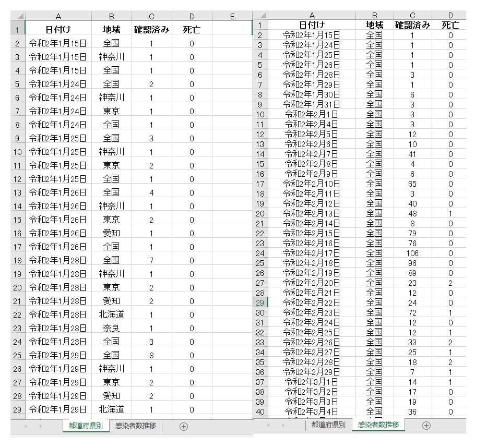Select confirmed value 36 in right sheet
This screenshot has width=487, height=448.
412,411
